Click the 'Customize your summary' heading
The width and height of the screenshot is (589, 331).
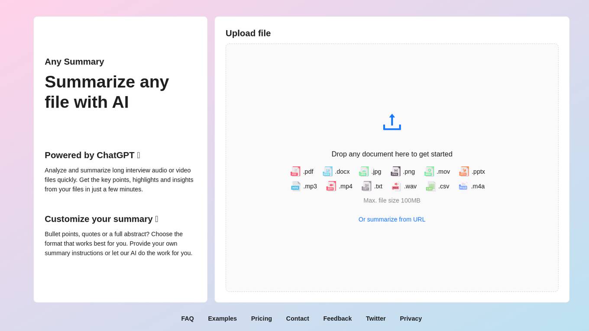pyautogui.click(x=101, y=219)
